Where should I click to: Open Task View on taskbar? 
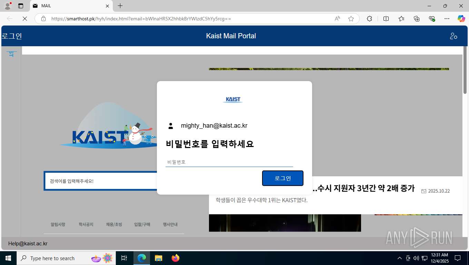[x=124, y=258]
